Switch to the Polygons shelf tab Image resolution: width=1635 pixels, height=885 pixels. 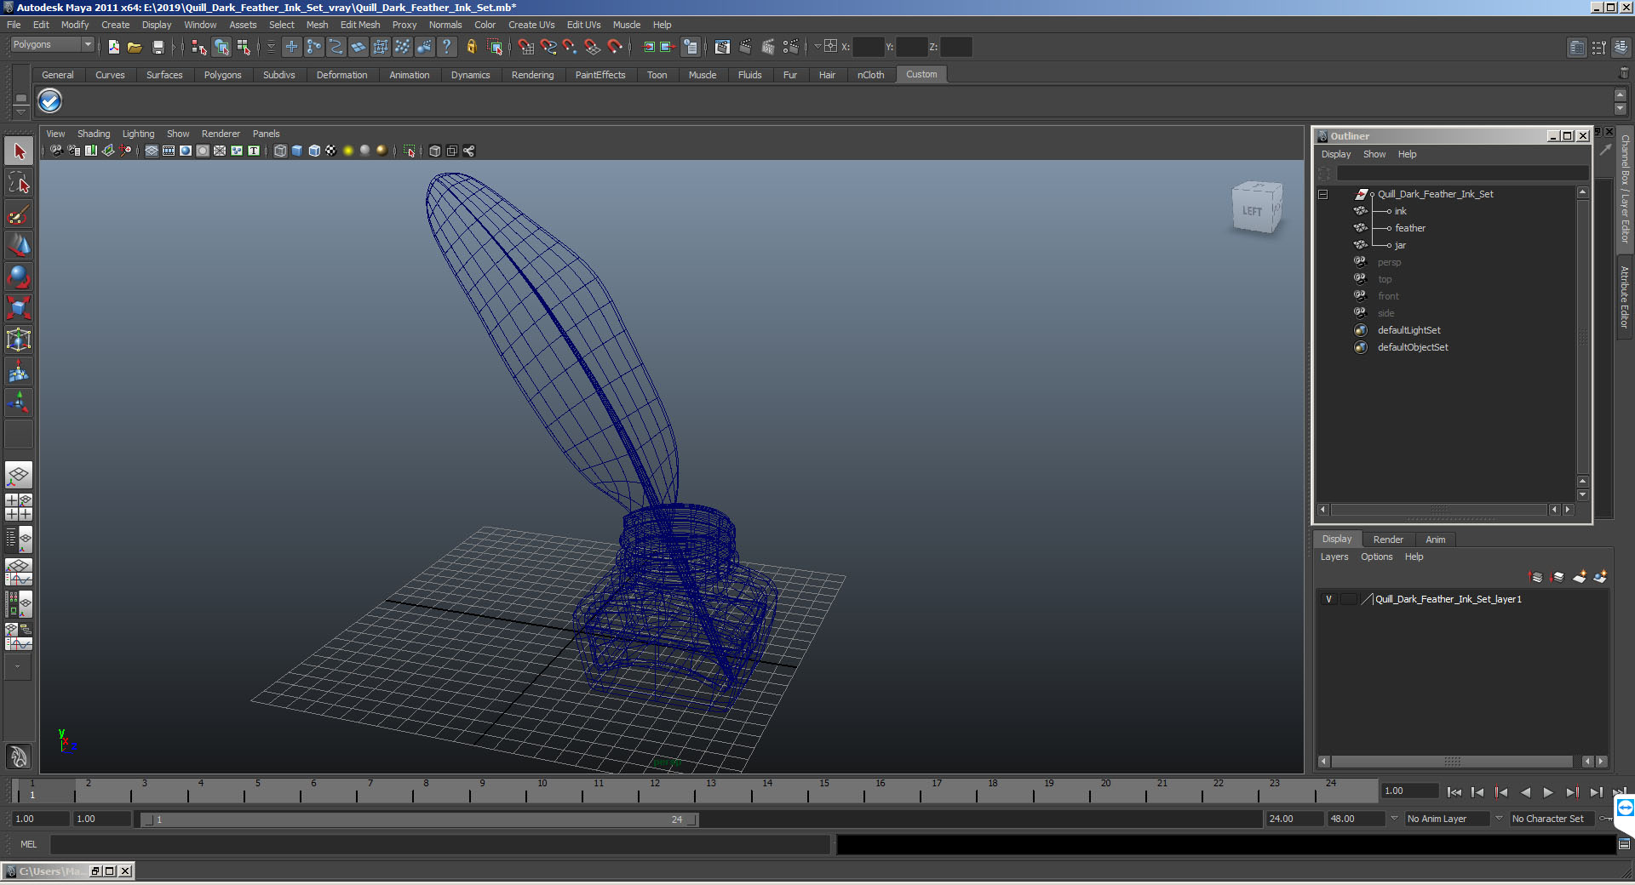(222, 75)
